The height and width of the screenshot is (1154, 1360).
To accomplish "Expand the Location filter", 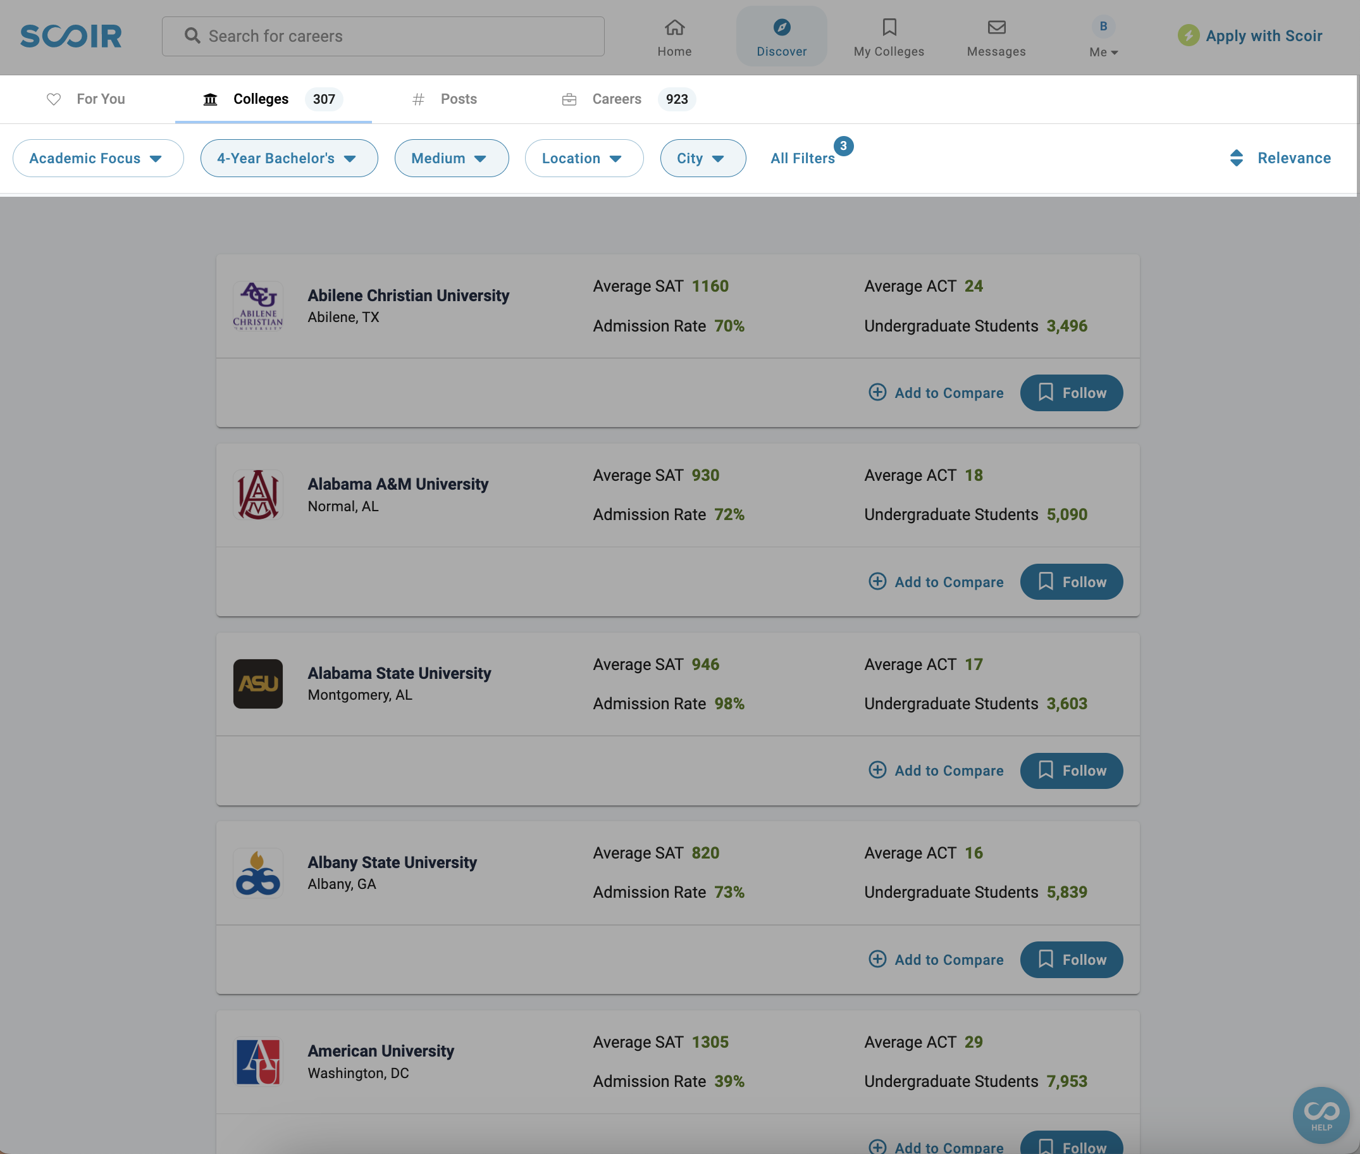I will (x=584, y=158).
